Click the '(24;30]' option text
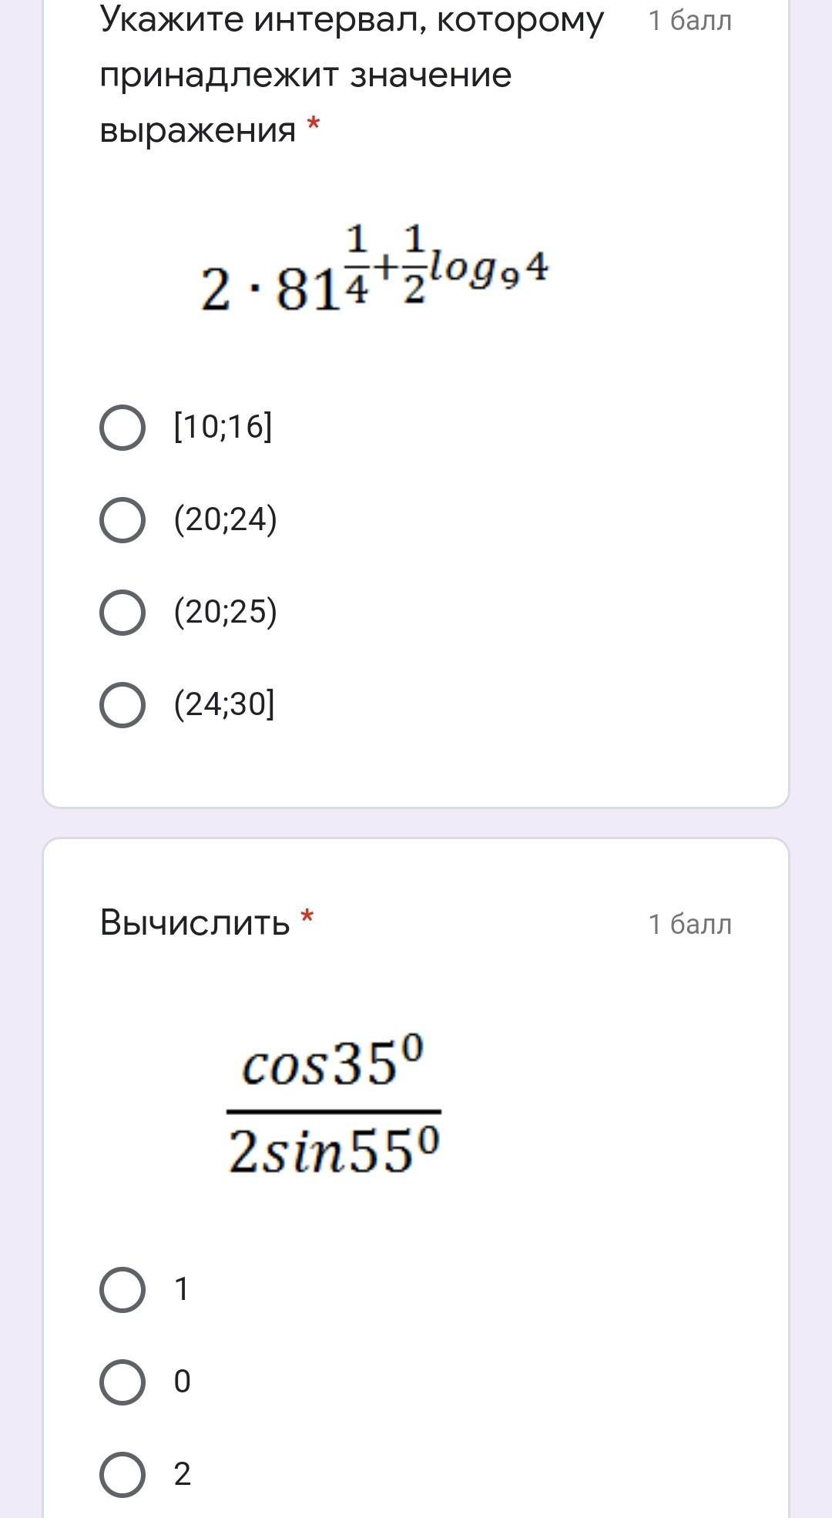Image resolution: width=832 pixels, height=1518 pixels. (x=224, y=705)
